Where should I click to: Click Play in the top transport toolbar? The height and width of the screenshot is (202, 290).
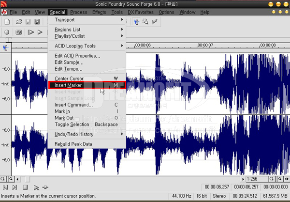pyautogui.click(x=40, y=32)
